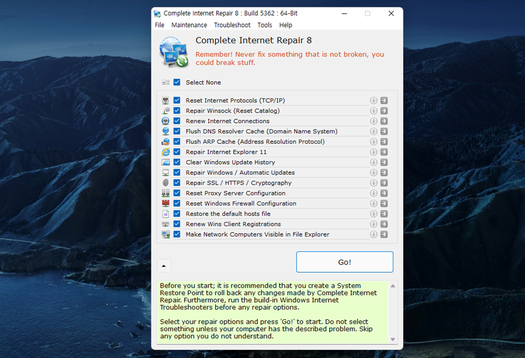The height and width of the screenshot is (358, 525).
Task: Click the Go! button
Action: point(345,262)
